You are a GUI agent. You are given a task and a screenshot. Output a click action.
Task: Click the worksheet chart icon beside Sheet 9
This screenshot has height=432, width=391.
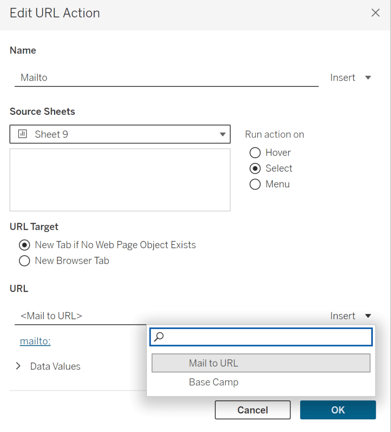(x=23, y=134)
